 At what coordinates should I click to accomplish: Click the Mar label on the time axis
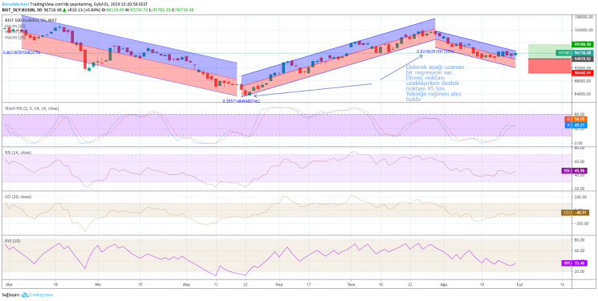click(x=9, y=285)
